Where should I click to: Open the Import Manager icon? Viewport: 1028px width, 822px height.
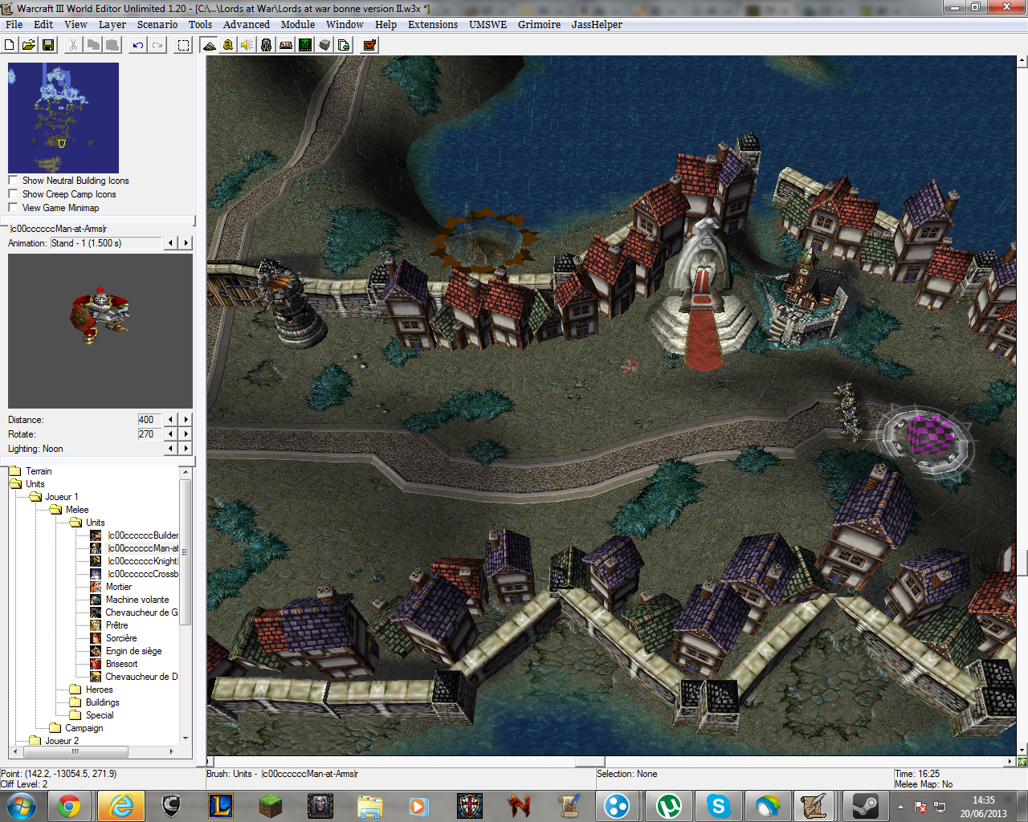tap(344, 45)
